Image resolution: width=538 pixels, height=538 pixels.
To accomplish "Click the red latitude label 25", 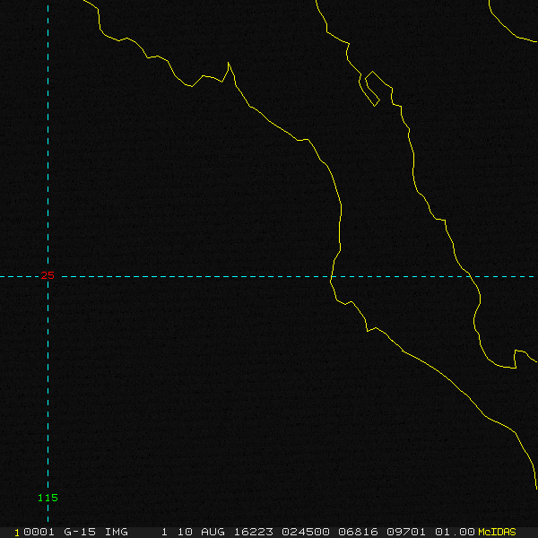I will (48, 275).
